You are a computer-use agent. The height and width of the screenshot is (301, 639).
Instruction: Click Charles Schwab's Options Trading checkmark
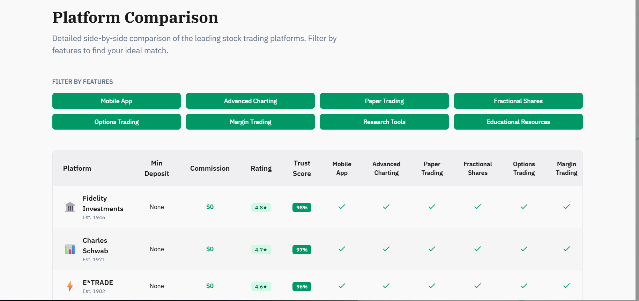click(524, 249)
